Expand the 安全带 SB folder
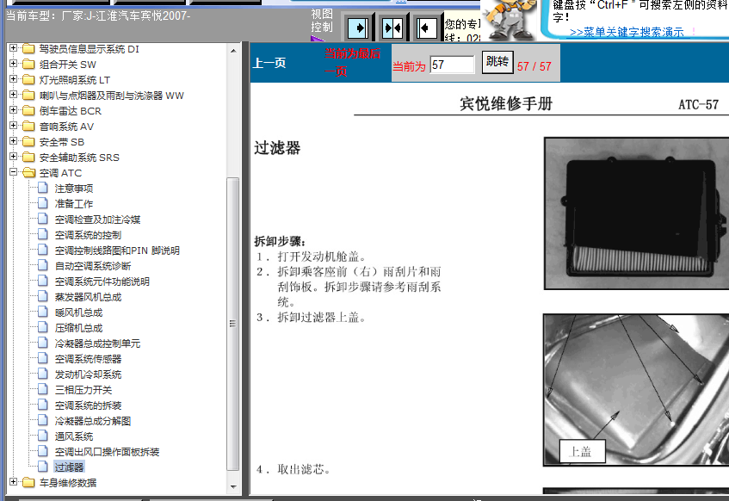Screen dimensions: 729x501 13,141
